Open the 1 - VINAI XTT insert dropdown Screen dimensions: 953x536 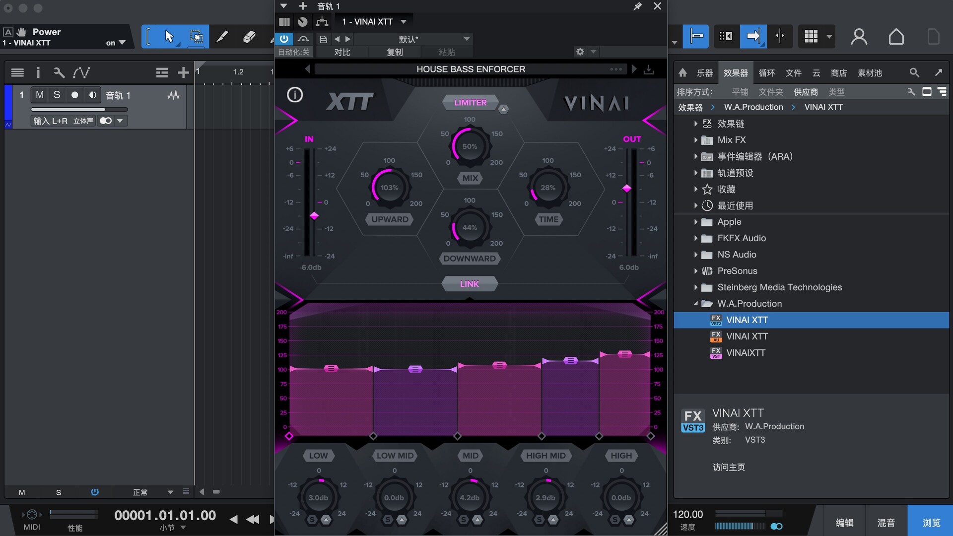point(404,22)
